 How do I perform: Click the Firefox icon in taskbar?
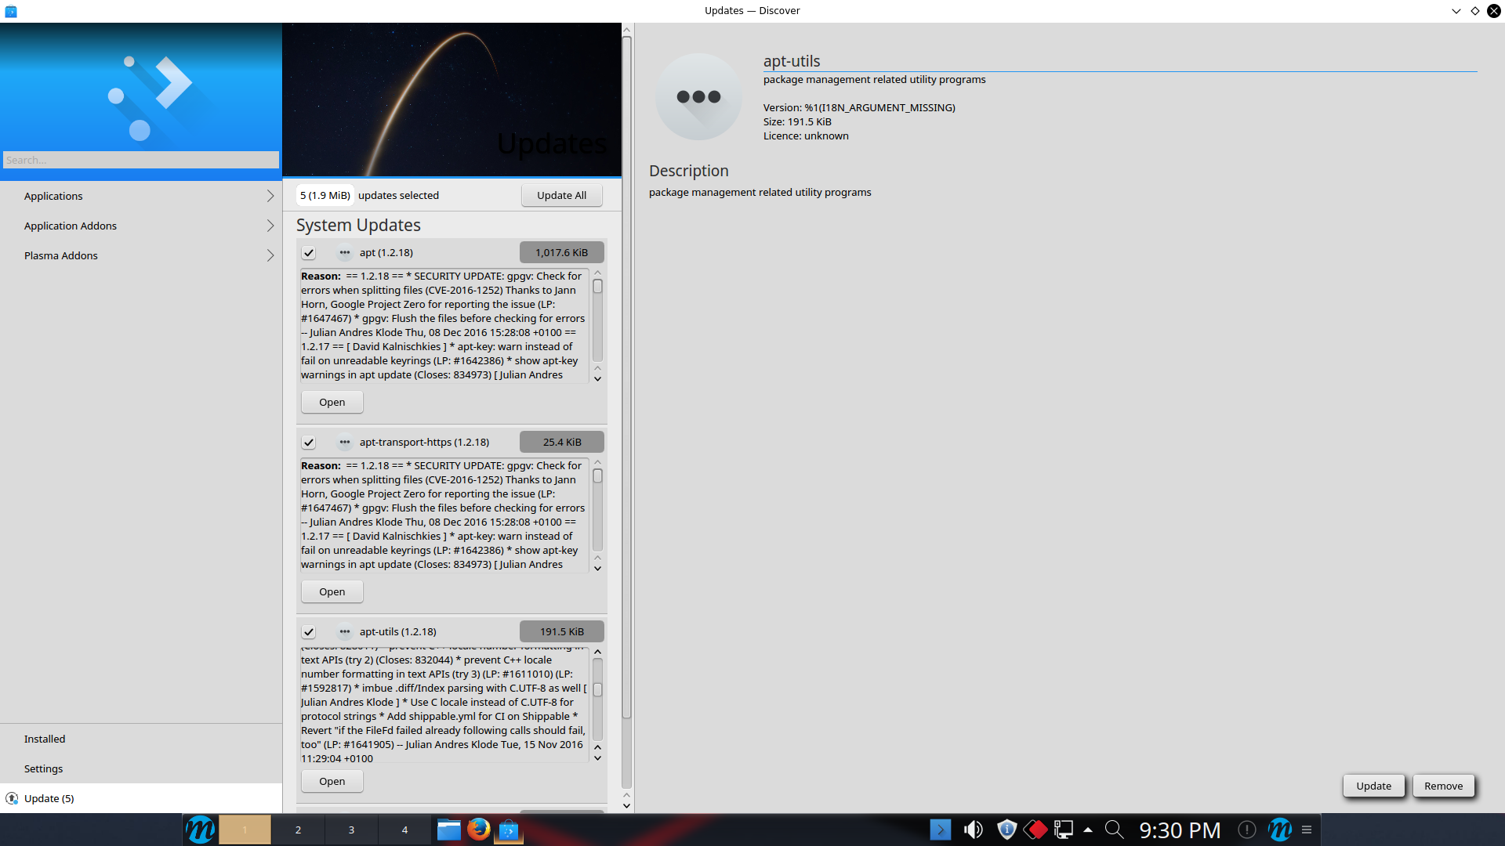[x=478, y=830]
